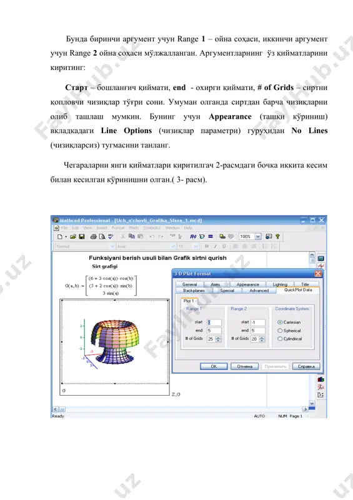
Task: Open Print Preview from the toolbar
Action: (x=102, y=237)
